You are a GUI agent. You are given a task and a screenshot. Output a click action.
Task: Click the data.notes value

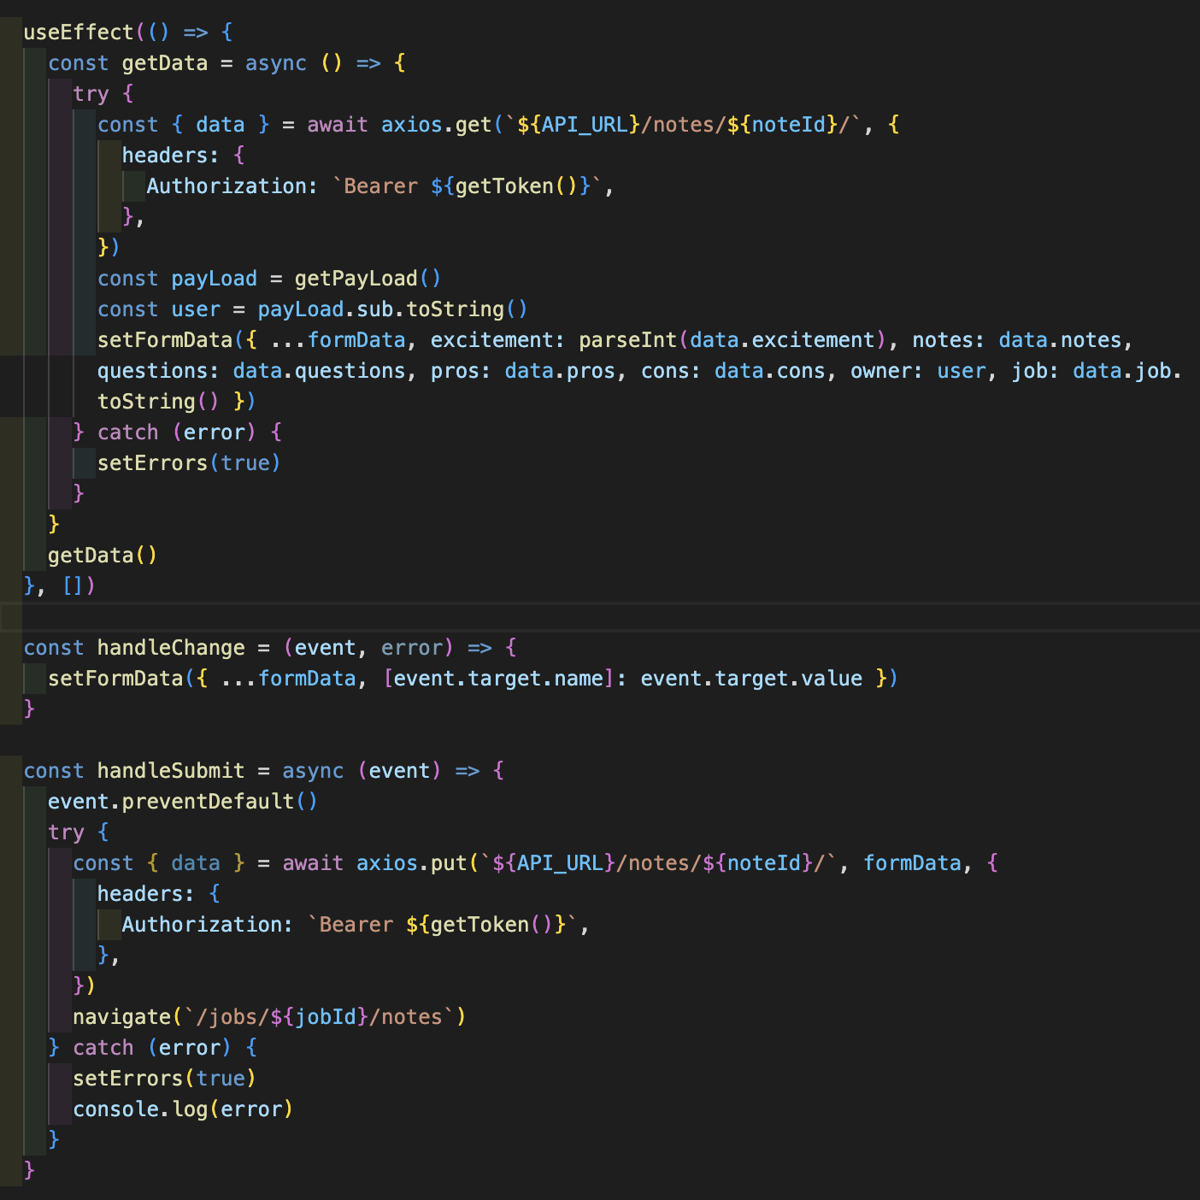[x=1060, y=340]
